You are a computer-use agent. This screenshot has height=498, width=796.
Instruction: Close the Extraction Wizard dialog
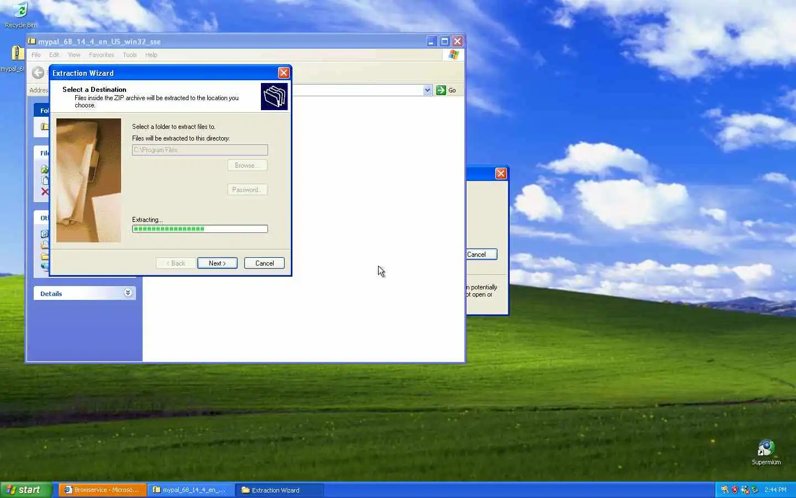[284, 73]
